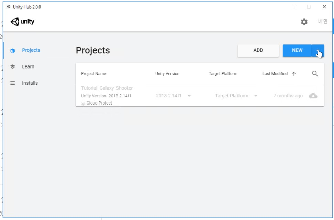The height and width of the screenshot is (220, 334).
Task: Sort by the Target Platform column header
Action: [223, 74]
